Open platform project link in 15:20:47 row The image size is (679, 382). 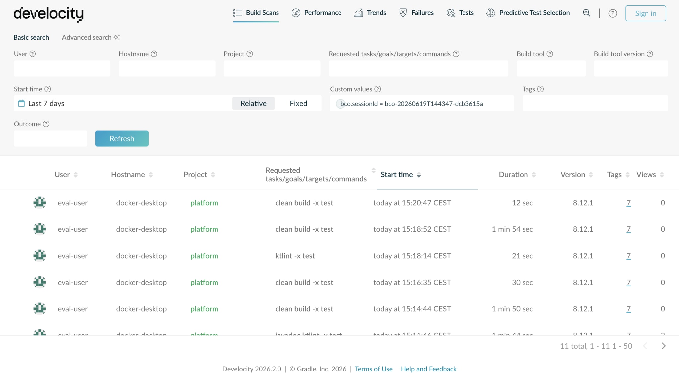[204, 203]
